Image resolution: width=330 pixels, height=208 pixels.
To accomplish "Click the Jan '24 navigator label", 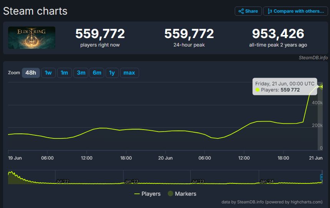I will tap(267, 181).
